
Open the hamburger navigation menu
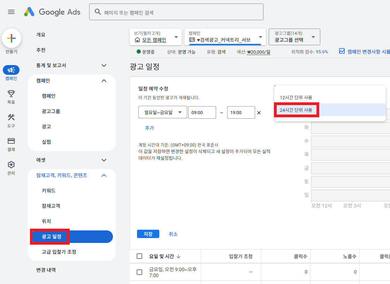coord(11,11)
